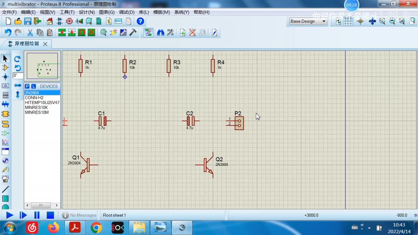Stop the simulation with the square button
Screen dimensions: 418x235
pyautogui.click(x=50, y=215)
